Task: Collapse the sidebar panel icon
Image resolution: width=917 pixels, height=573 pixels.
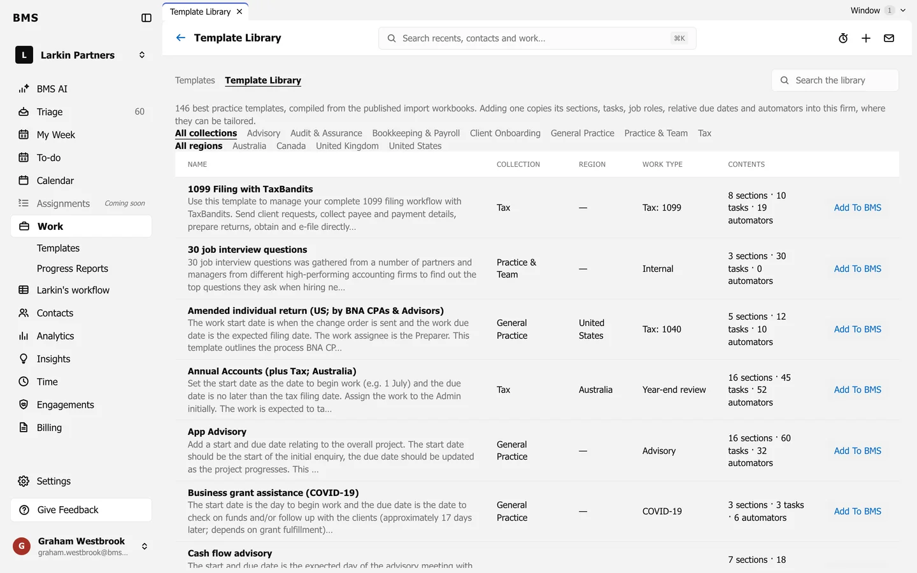Action: pos(146,18)
